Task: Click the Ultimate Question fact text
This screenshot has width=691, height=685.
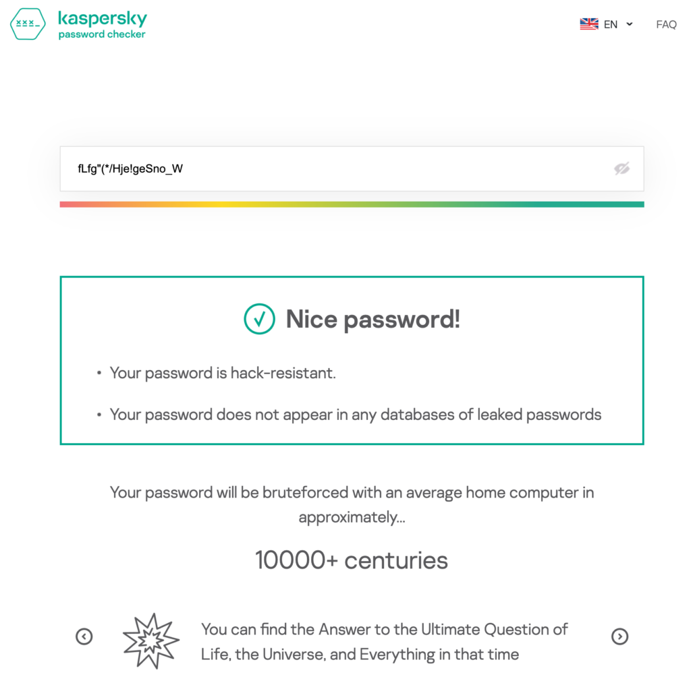Action: click(384, 641)
